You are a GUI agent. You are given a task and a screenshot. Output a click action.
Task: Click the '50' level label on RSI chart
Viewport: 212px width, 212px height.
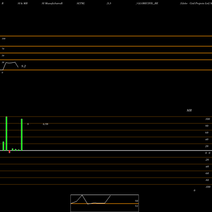point(3,56)
